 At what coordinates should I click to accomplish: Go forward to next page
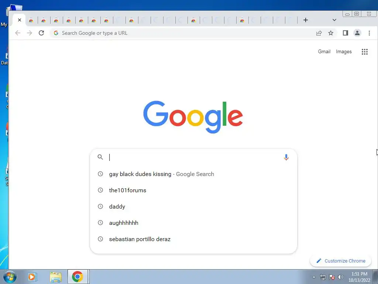pyautogui.click(x=30, y=33)
